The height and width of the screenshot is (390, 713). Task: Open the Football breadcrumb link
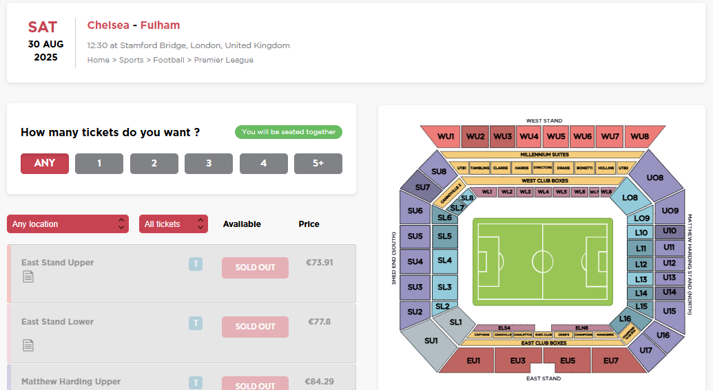169,60
